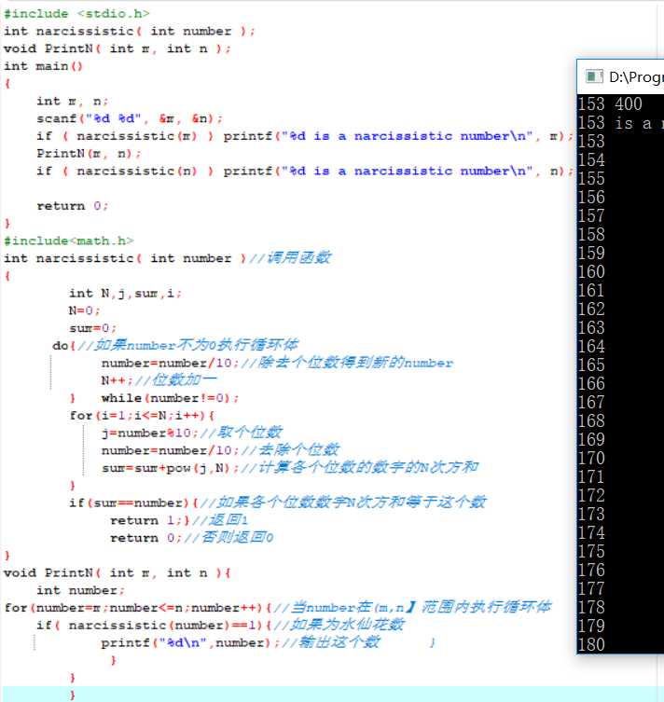Click the "j=number%10;" line

pyautogui.click(x=191, y=433)
